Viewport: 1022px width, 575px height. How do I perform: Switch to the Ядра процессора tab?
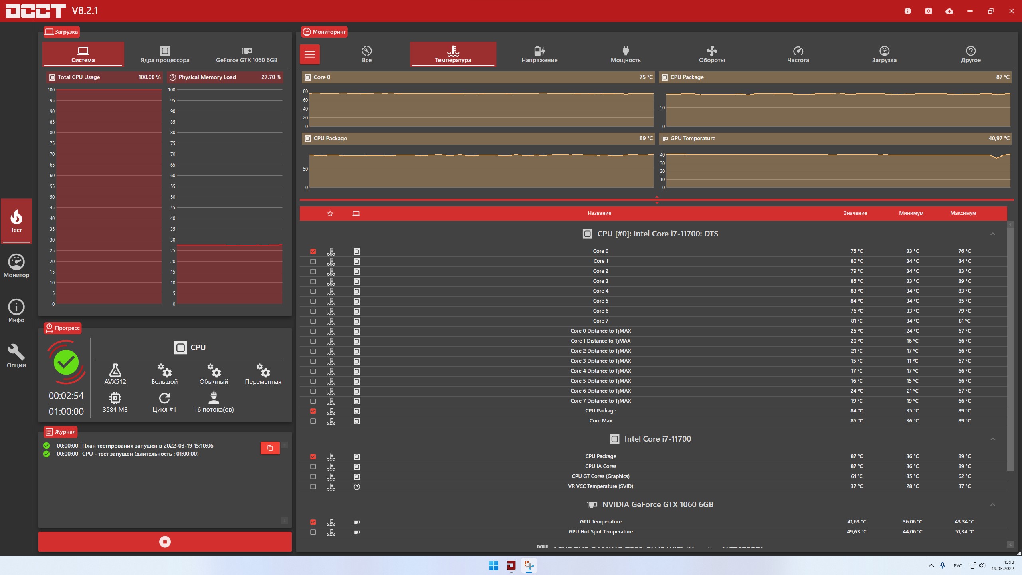[x=164, y=54]
